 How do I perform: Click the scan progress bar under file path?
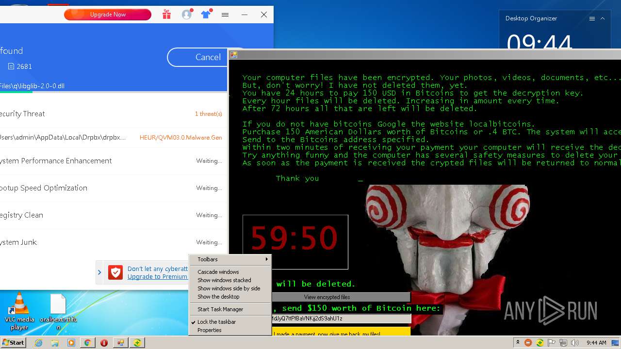point(114,92)
